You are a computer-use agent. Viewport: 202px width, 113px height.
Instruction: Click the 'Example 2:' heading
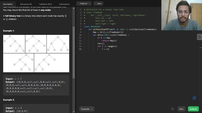click(9, 100)
